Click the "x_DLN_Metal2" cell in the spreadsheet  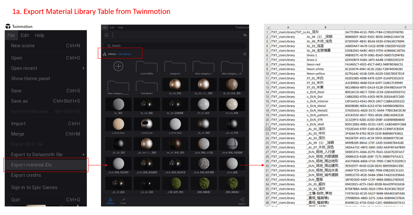point(325,111)
